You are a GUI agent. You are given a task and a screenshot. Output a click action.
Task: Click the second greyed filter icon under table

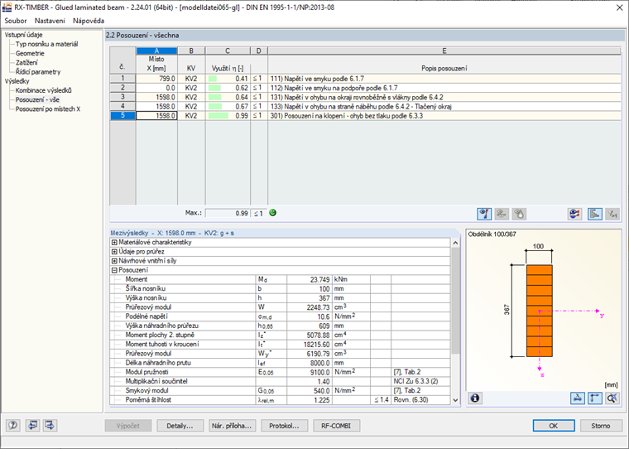click(502, 214)
